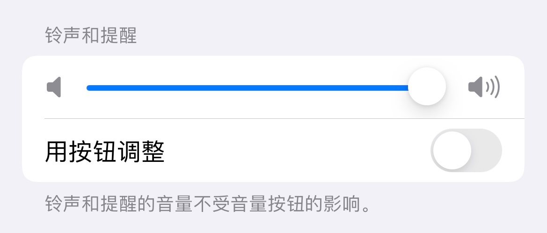Enable the 用按钮调整 switch
The image size is (547, 233).
(x=466, y=150)
